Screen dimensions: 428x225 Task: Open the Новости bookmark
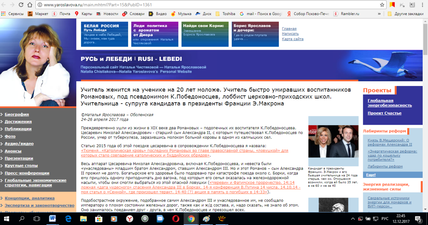[x=107, y=14]
